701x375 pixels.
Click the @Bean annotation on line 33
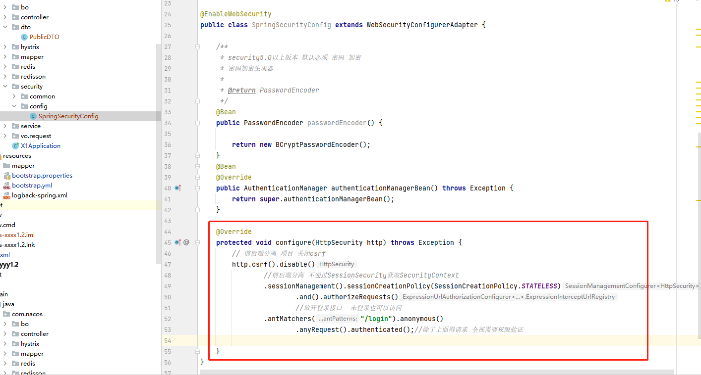[226, 112]
